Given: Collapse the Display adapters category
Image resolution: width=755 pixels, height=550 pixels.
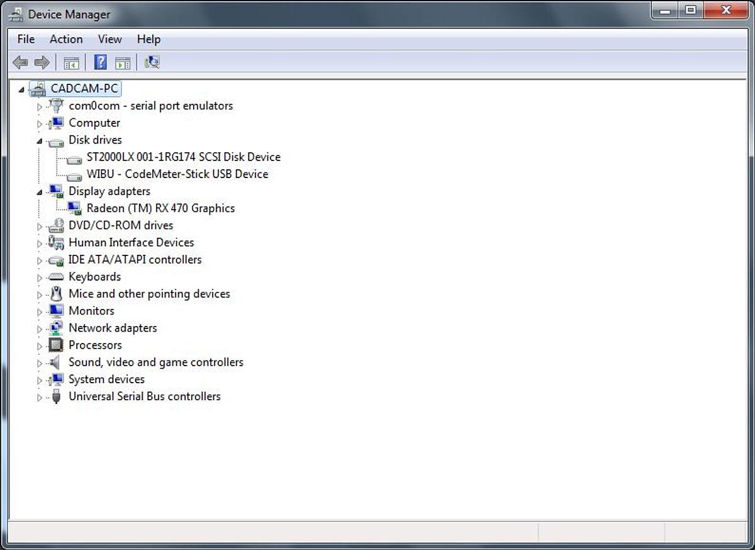Looking at the screenshot, I should click(x=39, y=192).
